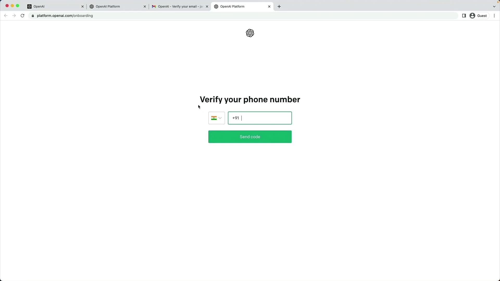Screen dimensions: 500x281
Task: View site security lock information
Action: (x=33, y=16)
